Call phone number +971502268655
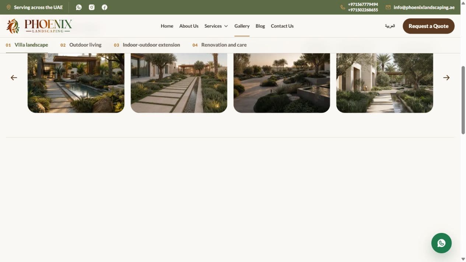466x262 pixels. 363,10
